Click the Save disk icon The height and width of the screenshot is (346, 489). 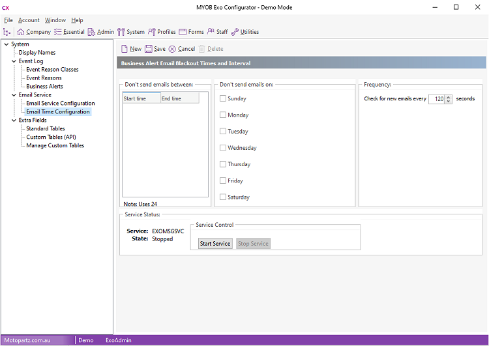tap(149, 49)
